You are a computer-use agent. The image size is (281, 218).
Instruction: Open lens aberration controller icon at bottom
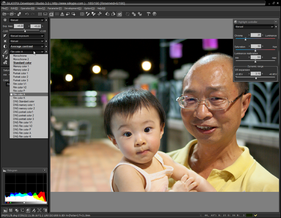click(x=40, y=210)
